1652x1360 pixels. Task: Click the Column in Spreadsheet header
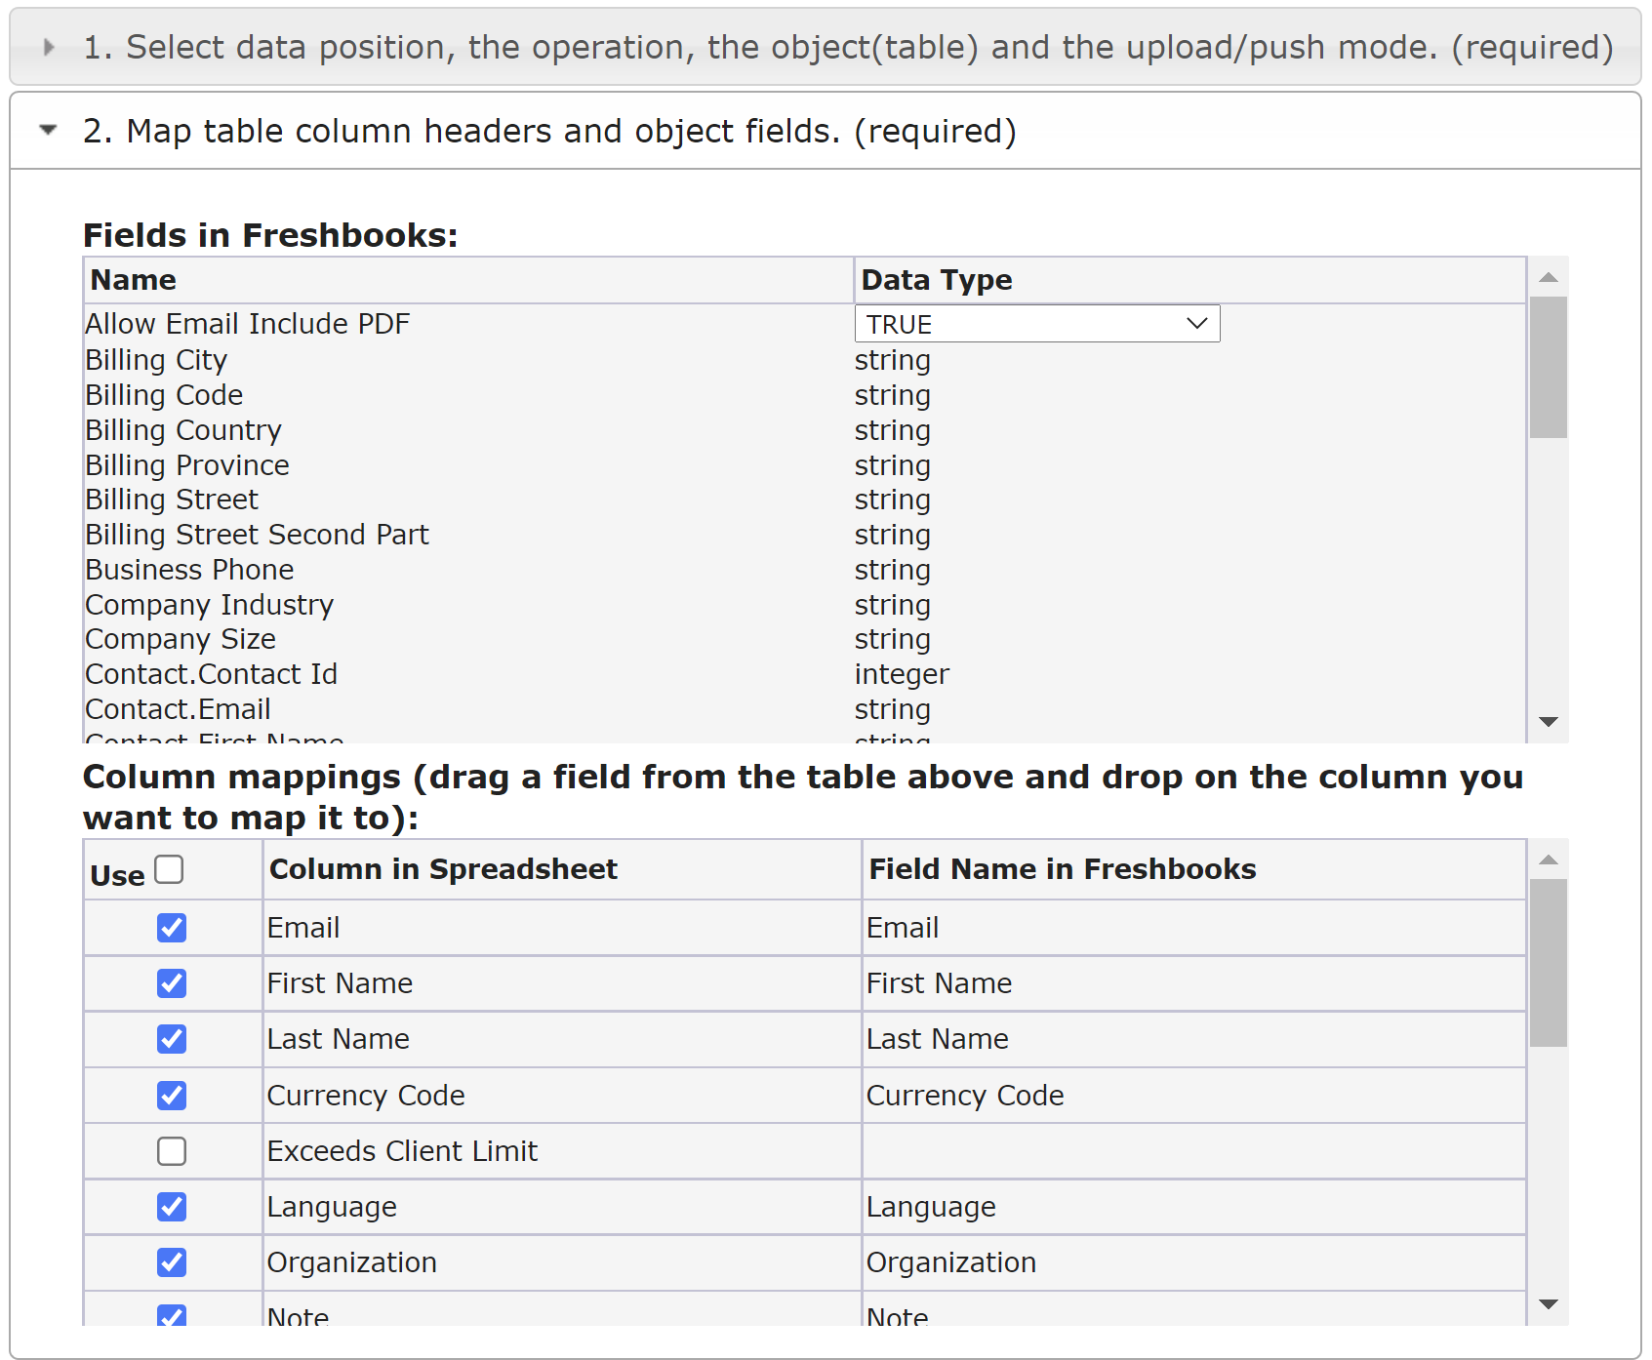[x=562, y=869]
